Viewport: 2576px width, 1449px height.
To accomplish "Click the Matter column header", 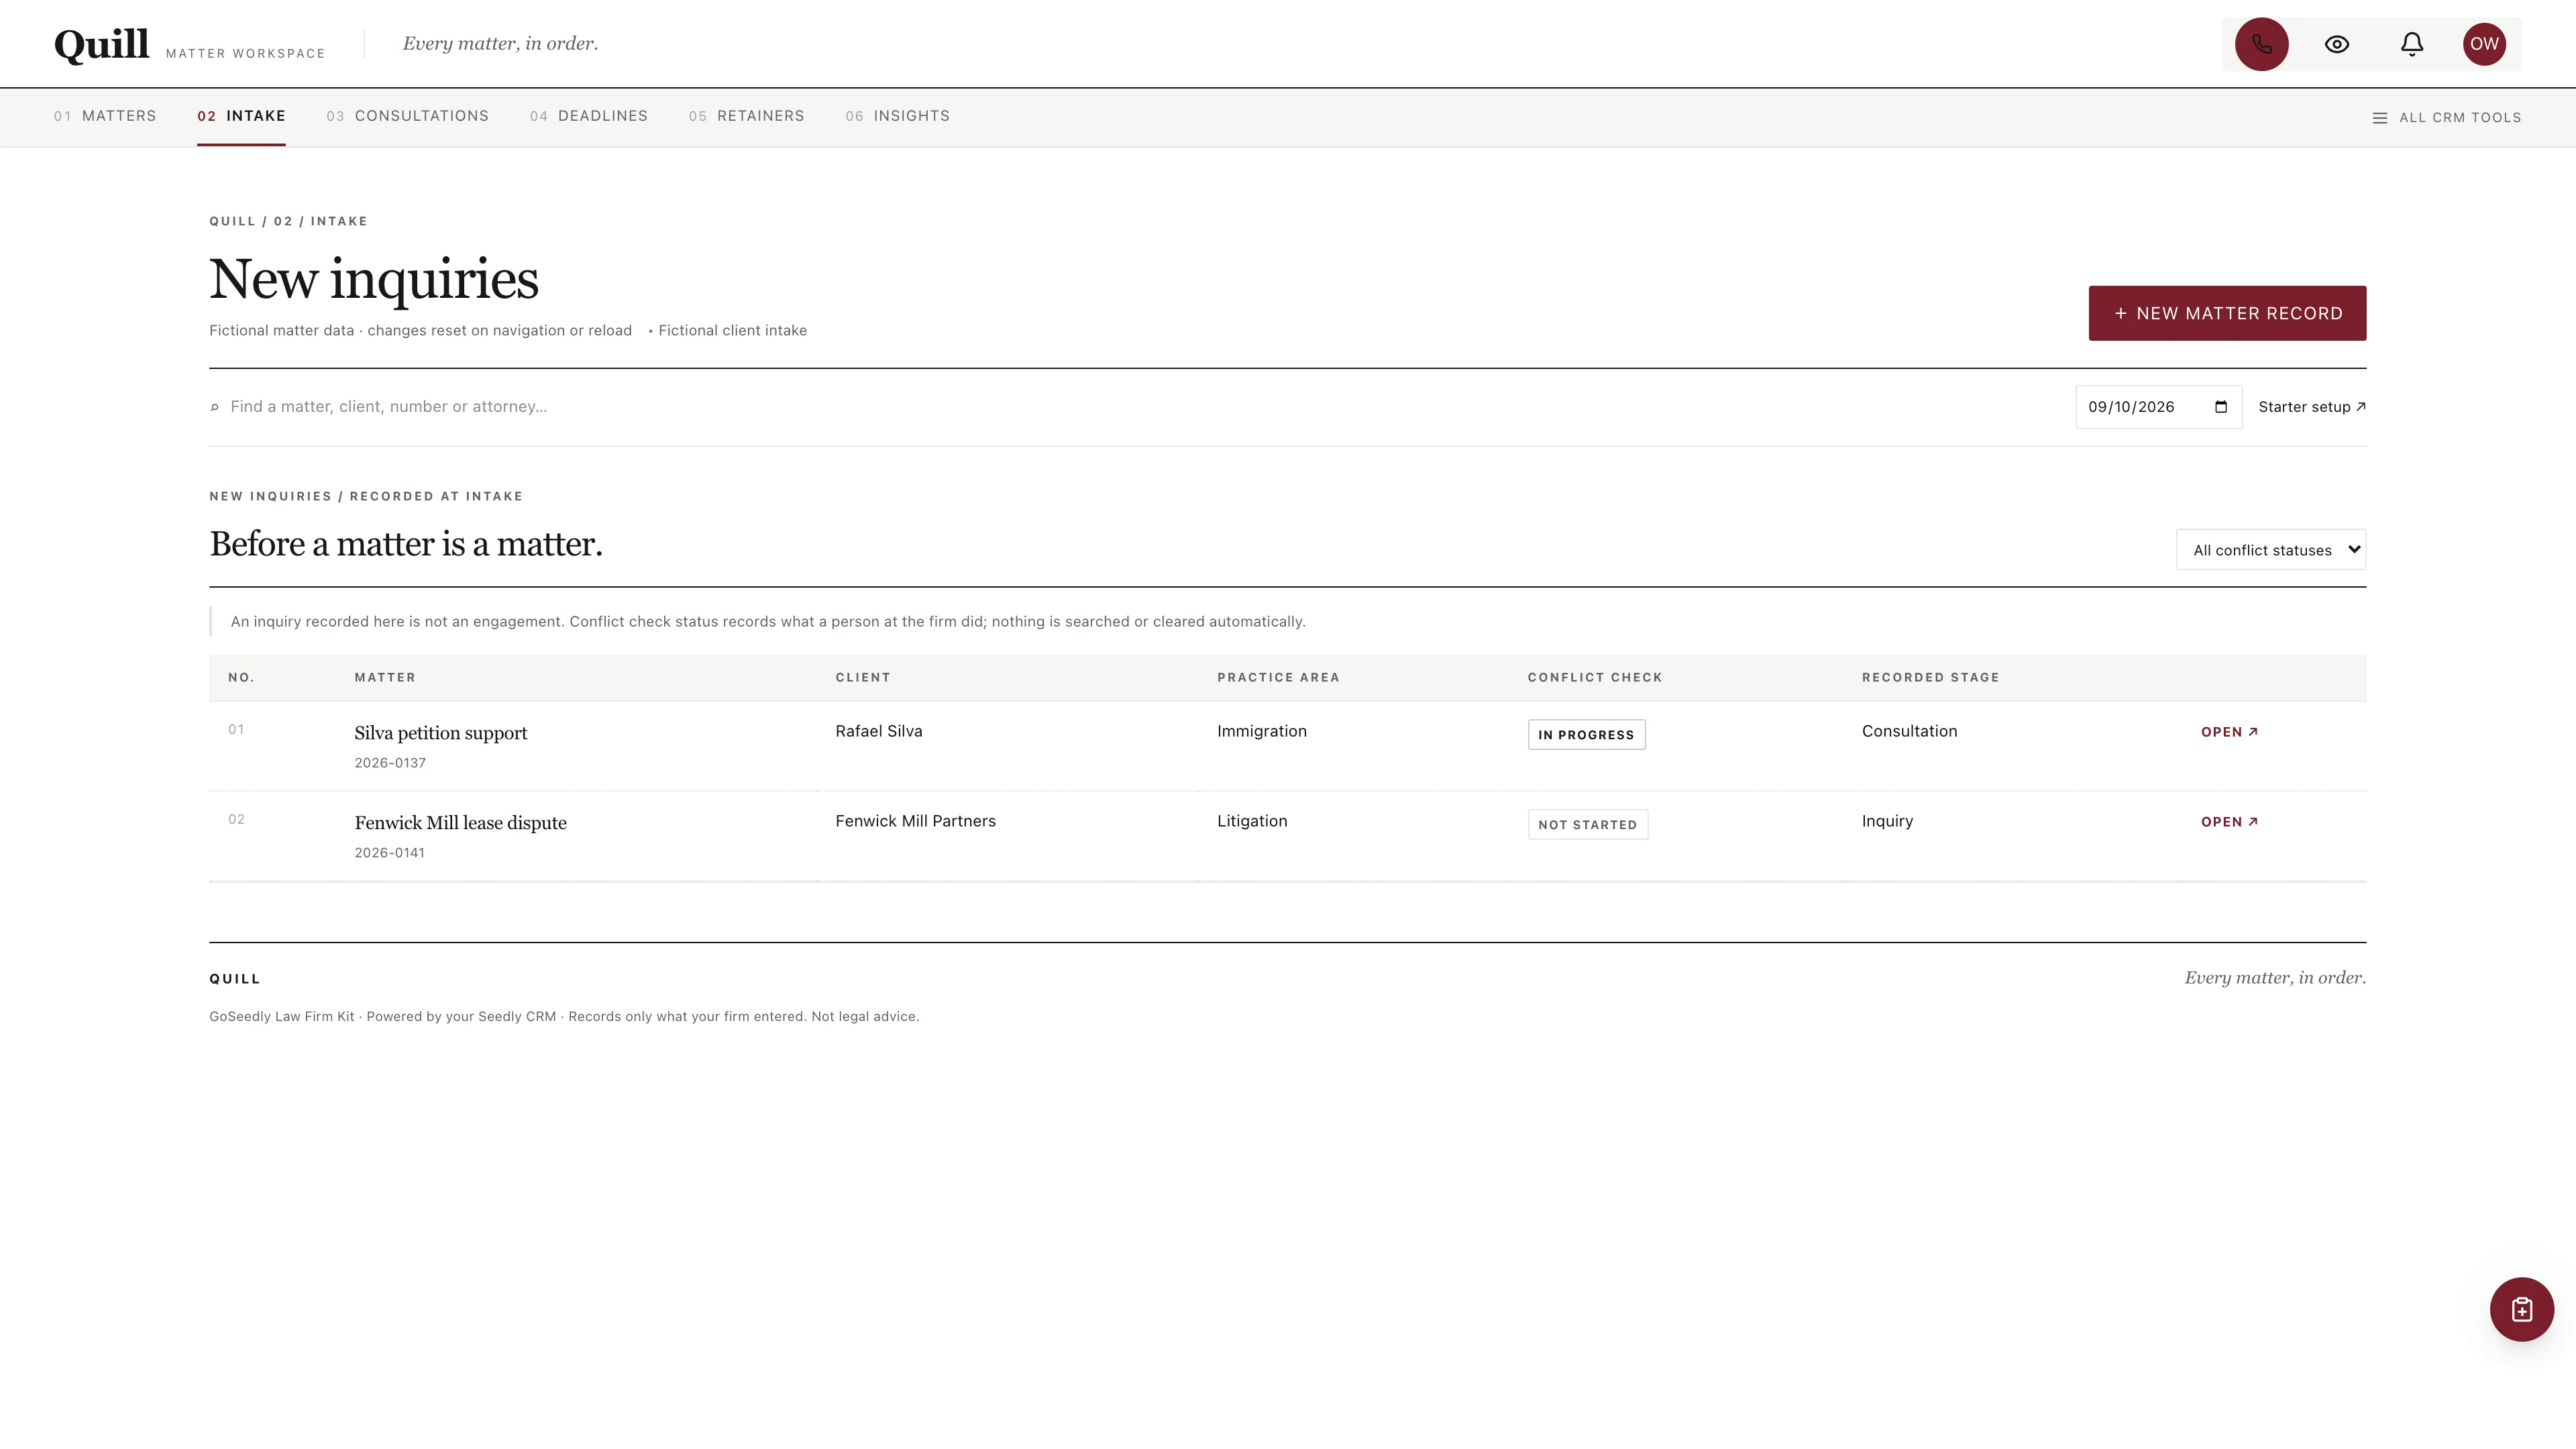I will click(385, 678).
